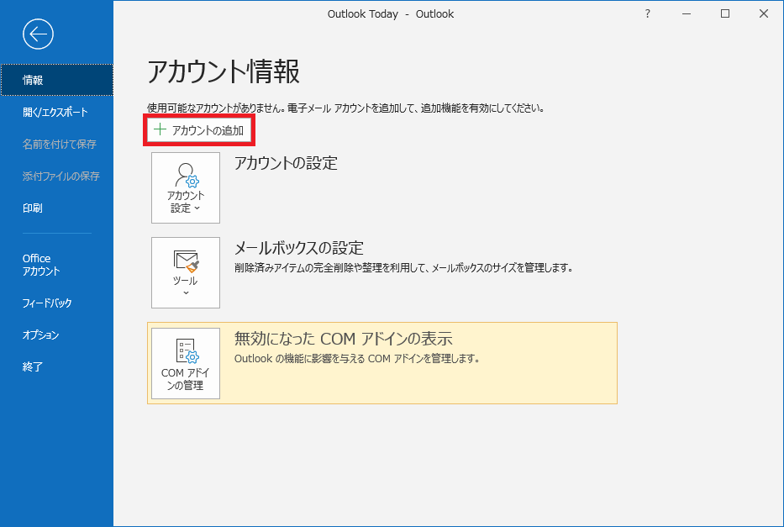
Task: Click the help question mark icon
Action: pos(648,14)
